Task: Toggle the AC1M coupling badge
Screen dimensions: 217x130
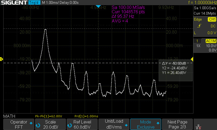Action: [211, 41]
